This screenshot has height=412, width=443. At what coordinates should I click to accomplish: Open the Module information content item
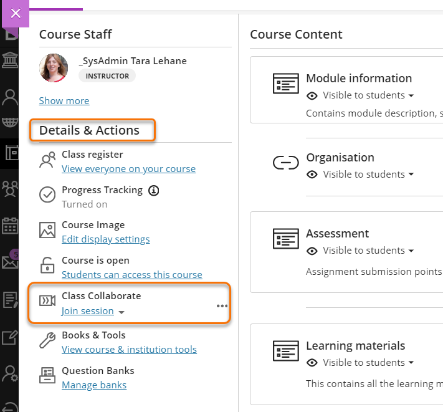[x=358, y=79]
